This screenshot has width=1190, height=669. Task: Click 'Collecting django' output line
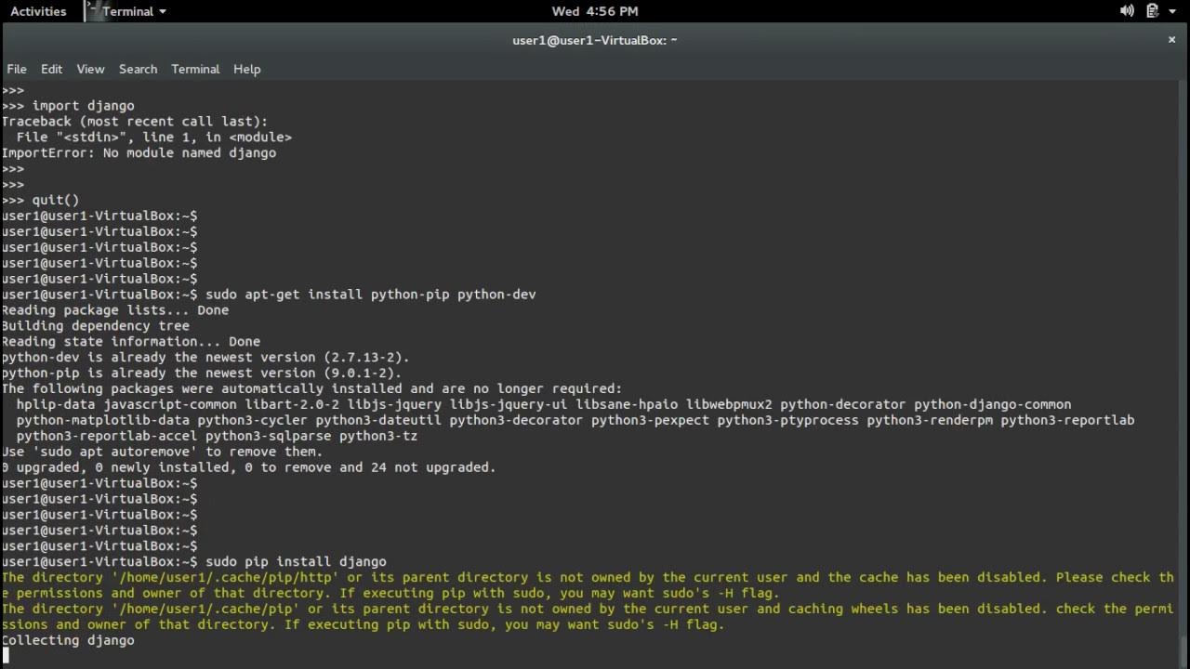tap(68, 640)
